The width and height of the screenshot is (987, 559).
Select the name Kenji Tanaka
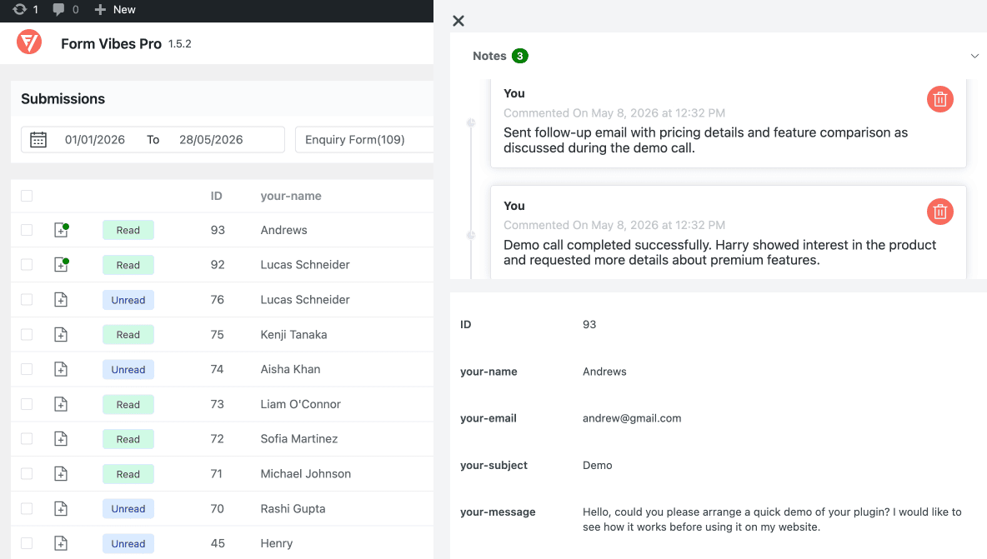click(294, 335)
